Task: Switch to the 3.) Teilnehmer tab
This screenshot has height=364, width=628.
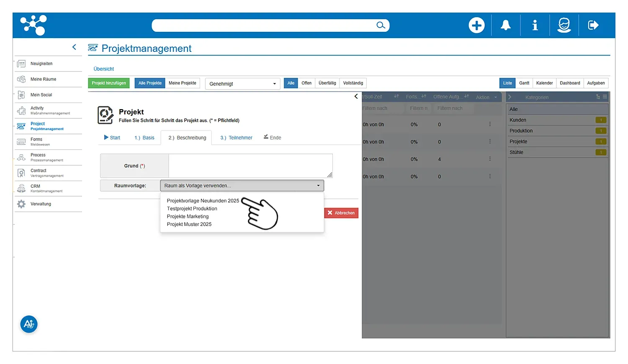Action: coord(236,138)
